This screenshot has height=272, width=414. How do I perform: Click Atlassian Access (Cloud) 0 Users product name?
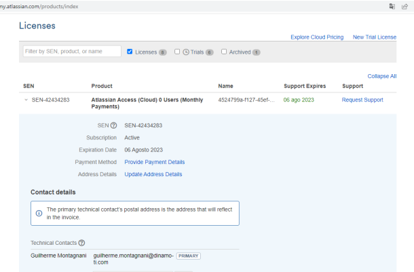tap(147, 103)
